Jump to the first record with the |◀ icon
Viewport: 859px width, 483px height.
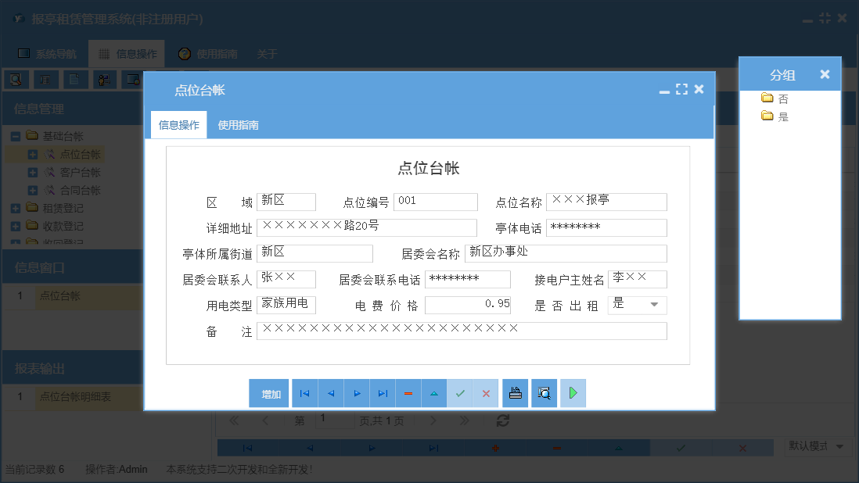(x=305, y=393)
